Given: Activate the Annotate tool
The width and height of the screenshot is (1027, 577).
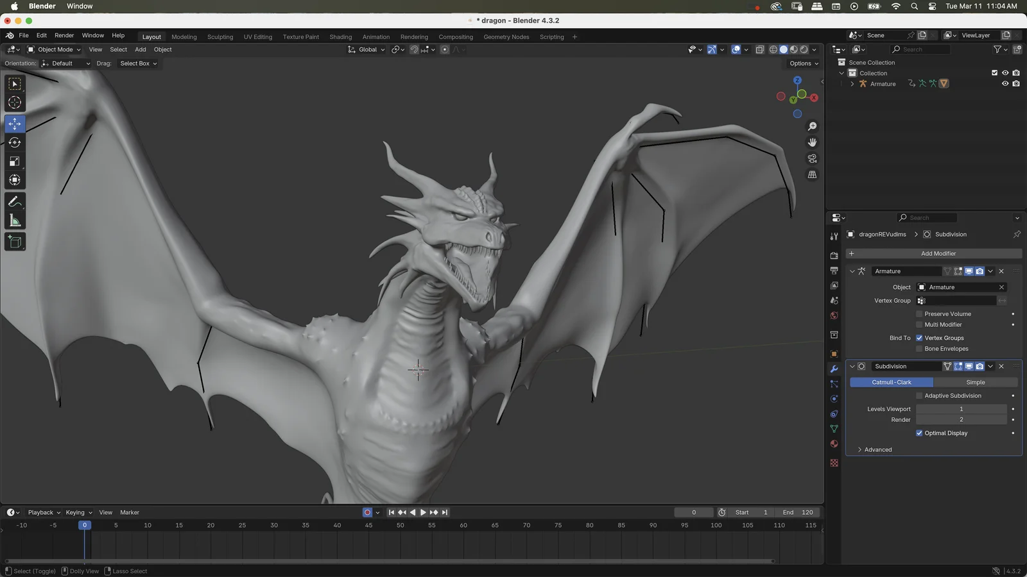Looking at the screenshot, I should (14, 202).
